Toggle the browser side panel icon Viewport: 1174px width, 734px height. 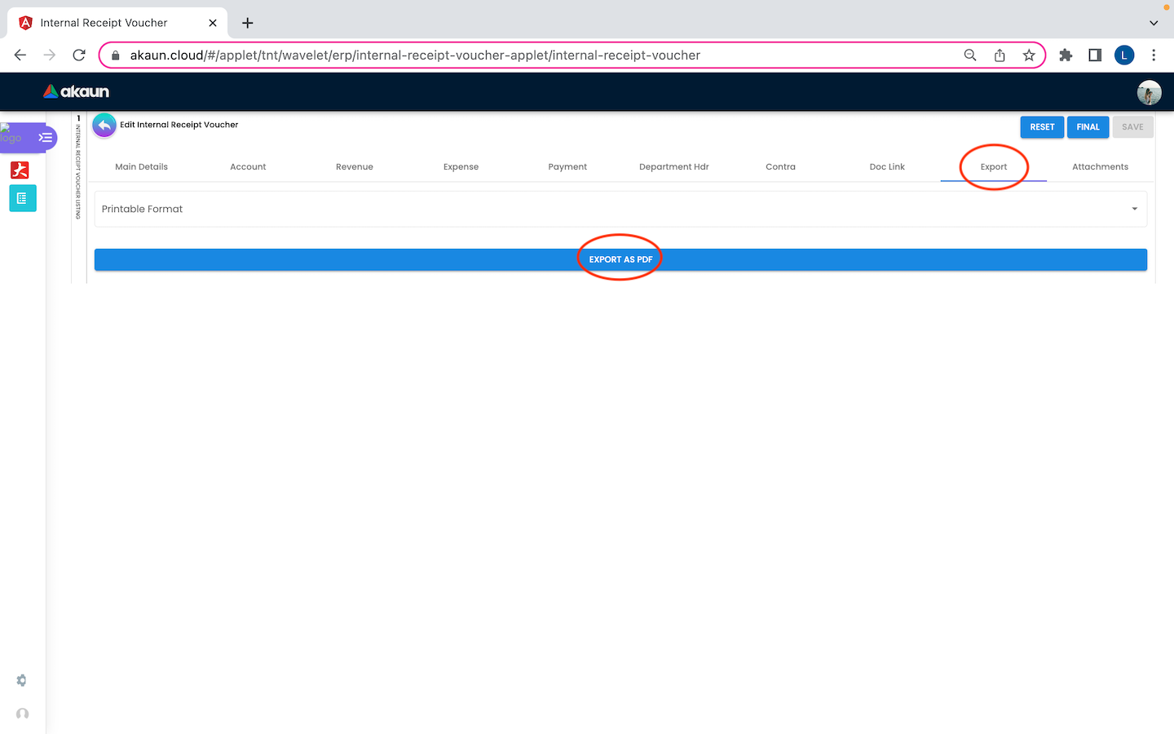tap(1095, 55)
